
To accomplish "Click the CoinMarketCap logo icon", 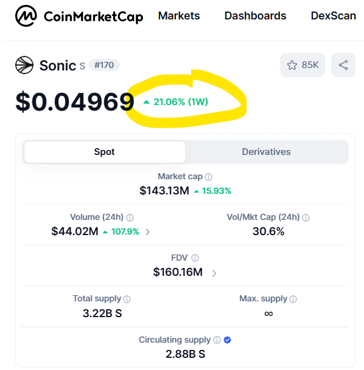I will (26, 16).
